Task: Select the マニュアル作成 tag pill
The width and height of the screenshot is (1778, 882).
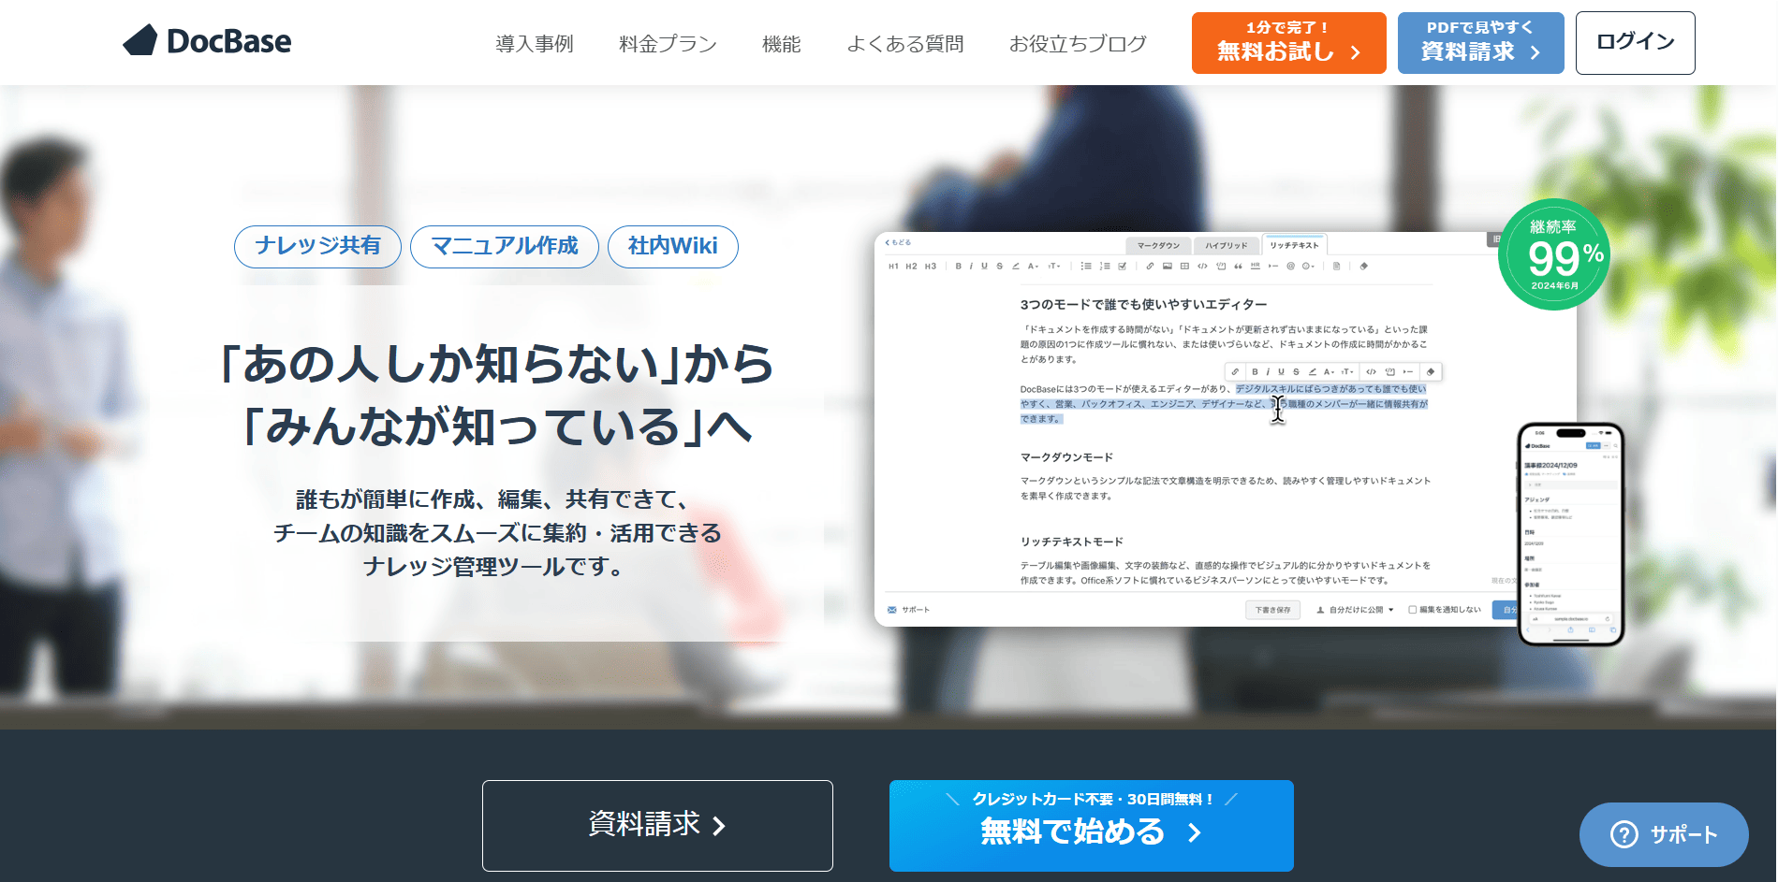Action: (x=505, y=247)
